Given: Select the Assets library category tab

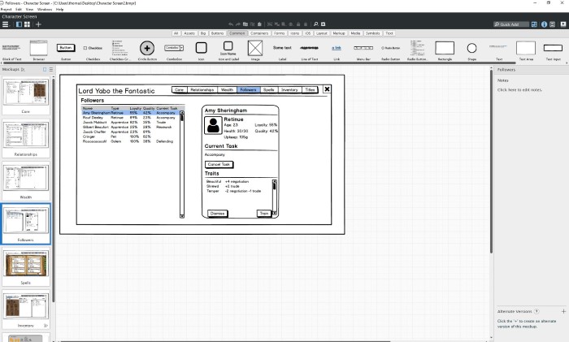Looking at the screenshot, I should click(189, 33).
